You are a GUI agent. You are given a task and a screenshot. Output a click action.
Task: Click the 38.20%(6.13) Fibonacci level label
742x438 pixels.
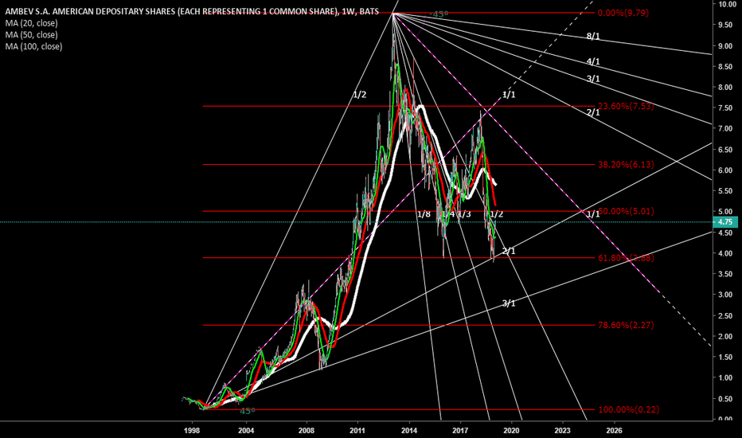[x=626, y=164]
